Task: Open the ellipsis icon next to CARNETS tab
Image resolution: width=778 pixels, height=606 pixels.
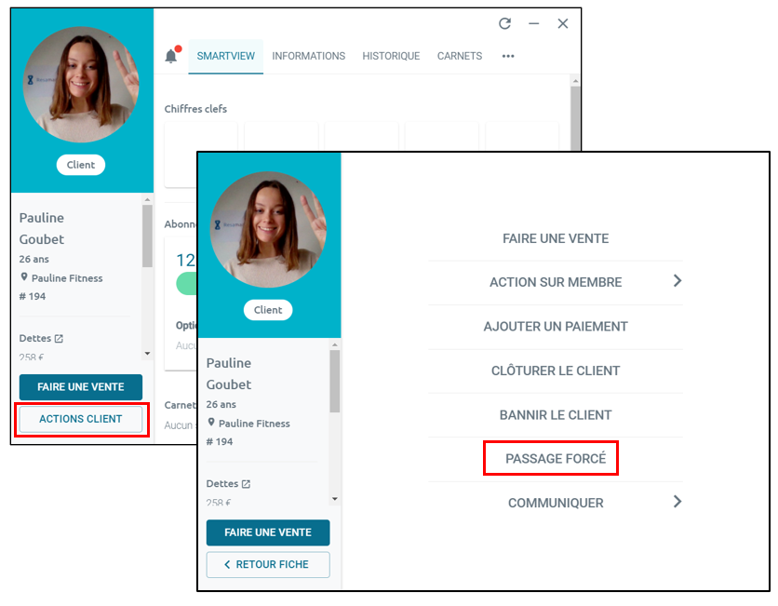Action: [x=507, y=57]
